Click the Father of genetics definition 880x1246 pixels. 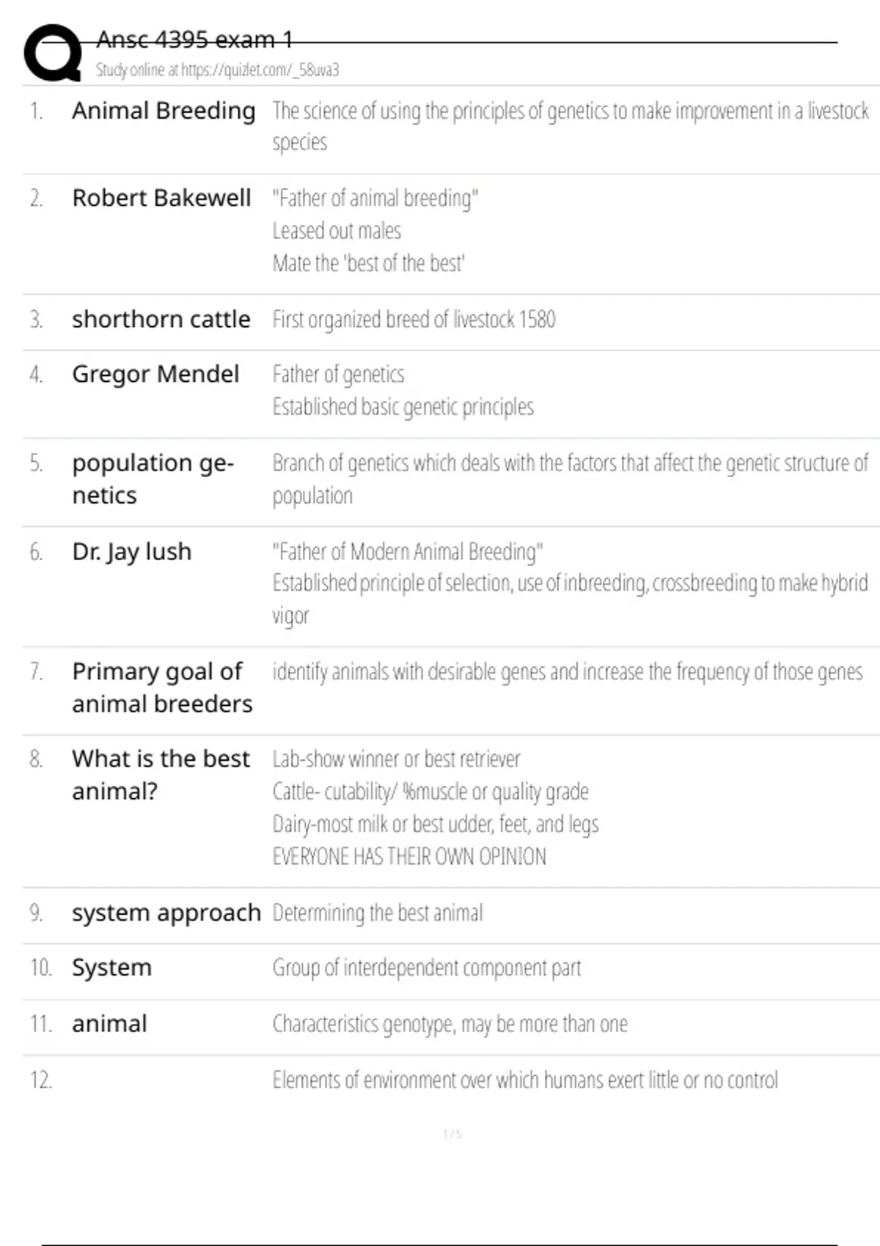pos(338,375)
